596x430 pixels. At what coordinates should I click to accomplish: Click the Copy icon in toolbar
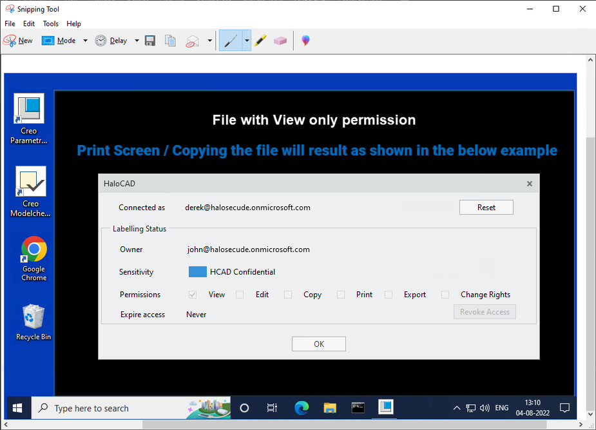tap(170, 41)
